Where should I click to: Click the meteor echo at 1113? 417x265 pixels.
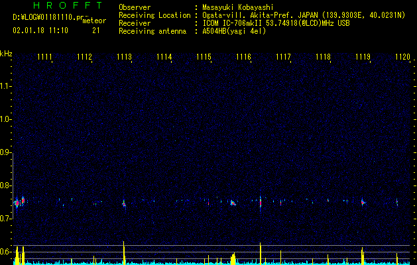tap(124, 204)
